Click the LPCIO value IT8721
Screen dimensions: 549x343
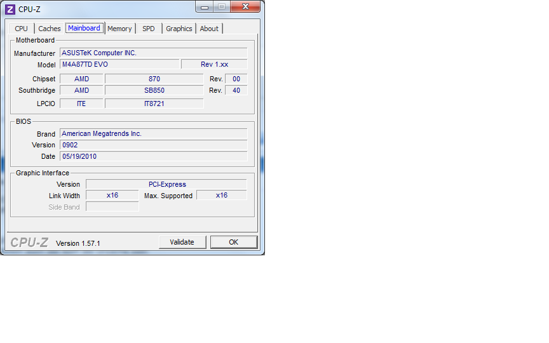[154, 104]
